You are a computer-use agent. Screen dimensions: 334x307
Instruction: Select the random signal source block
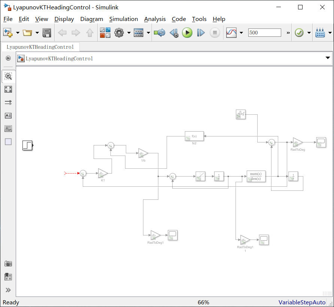[241, 114]
